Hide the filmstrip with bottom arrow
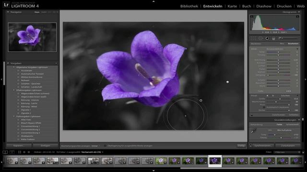Screen dimensions: 307x172 pyautogui.click(x=153, y=171)
